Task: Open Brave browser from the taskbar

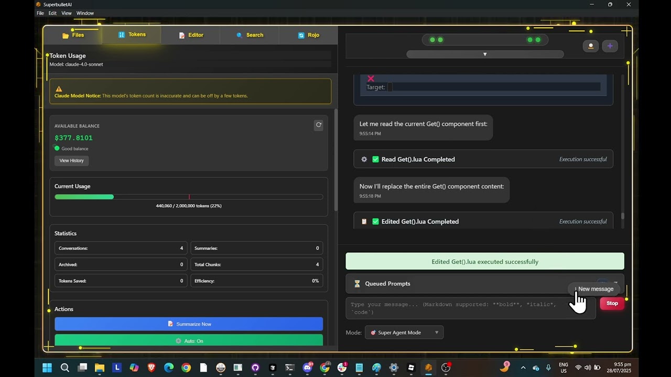Action: [151, 368]
